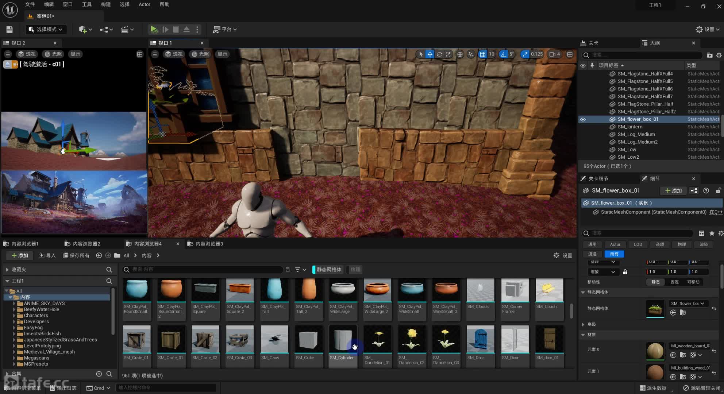Open the Actor menu

click(x=145, y=4)
